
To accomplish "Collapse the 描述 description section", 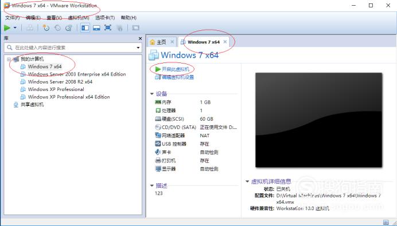I will 152,186.
